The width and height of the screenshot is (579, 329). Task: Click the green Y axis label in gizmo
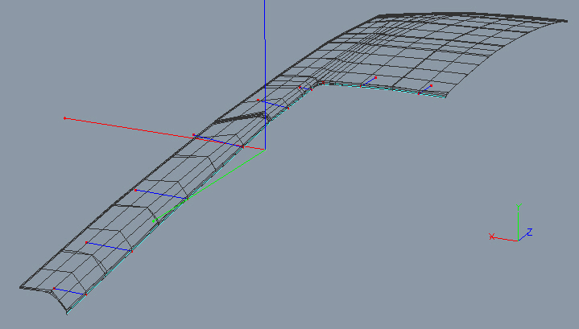click(520, 206)
